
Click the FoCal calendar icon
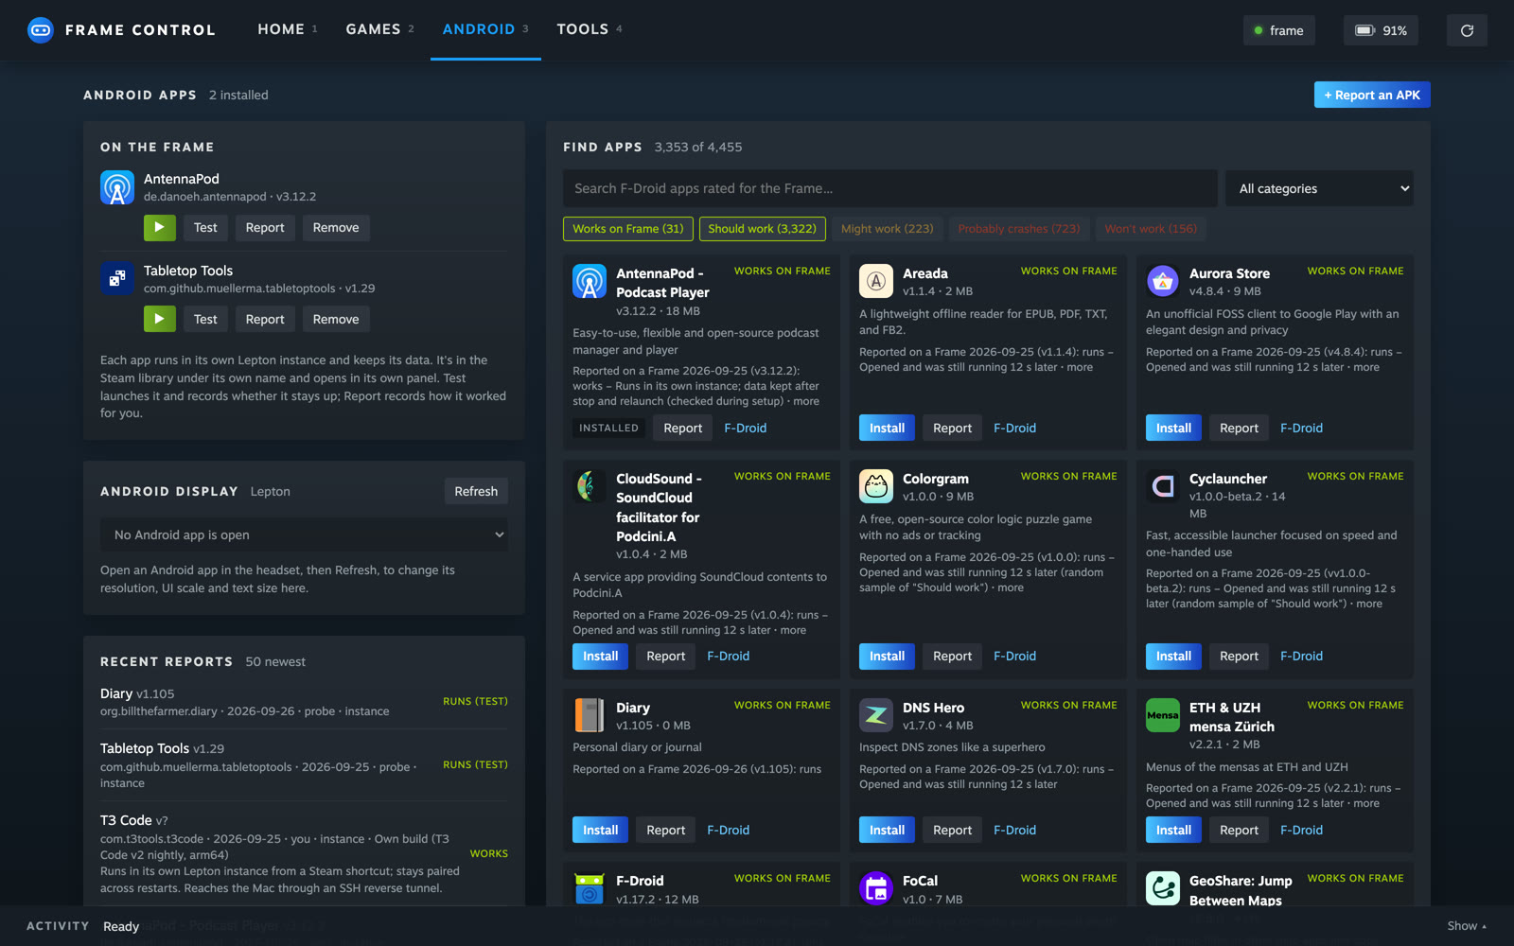[x=876, y=888]
